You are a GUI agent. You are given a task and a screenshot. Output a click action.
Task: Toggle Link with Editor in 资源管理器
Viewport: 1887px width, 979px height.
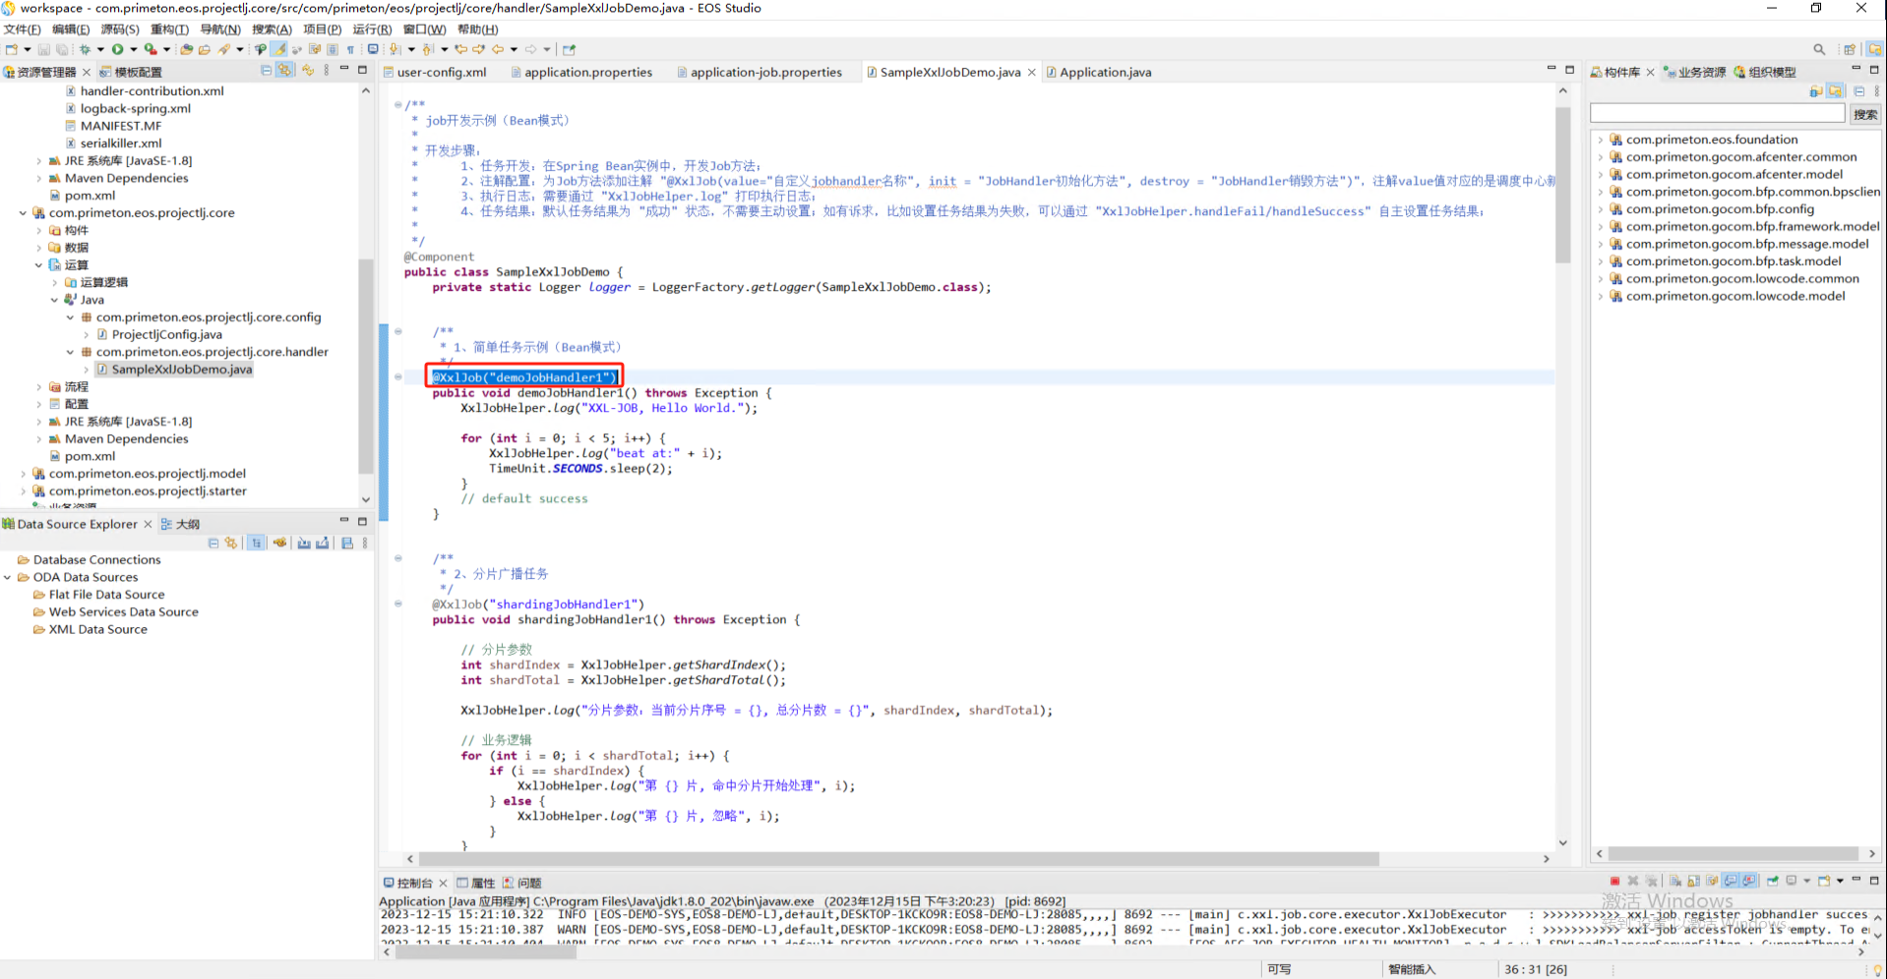285,71
